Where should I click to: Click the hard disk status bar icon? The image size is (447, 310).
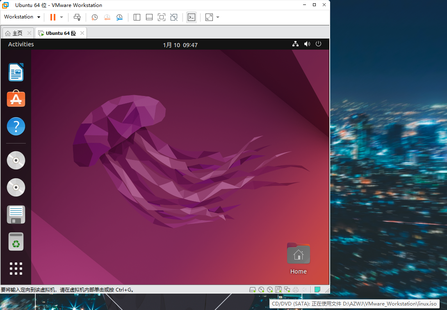pos(253,289)
